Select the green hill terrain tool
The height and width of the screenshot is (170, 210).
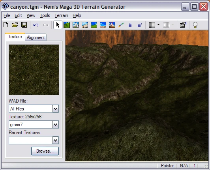point(67,25)
